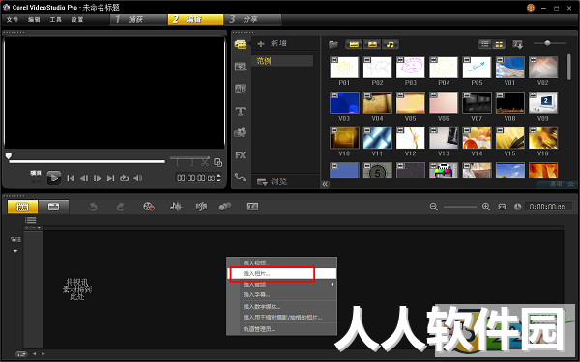Click the split clip scissors icon
The height and width of the screenshot is (362, 580).
pyautogui.click(x=205, y=162)
